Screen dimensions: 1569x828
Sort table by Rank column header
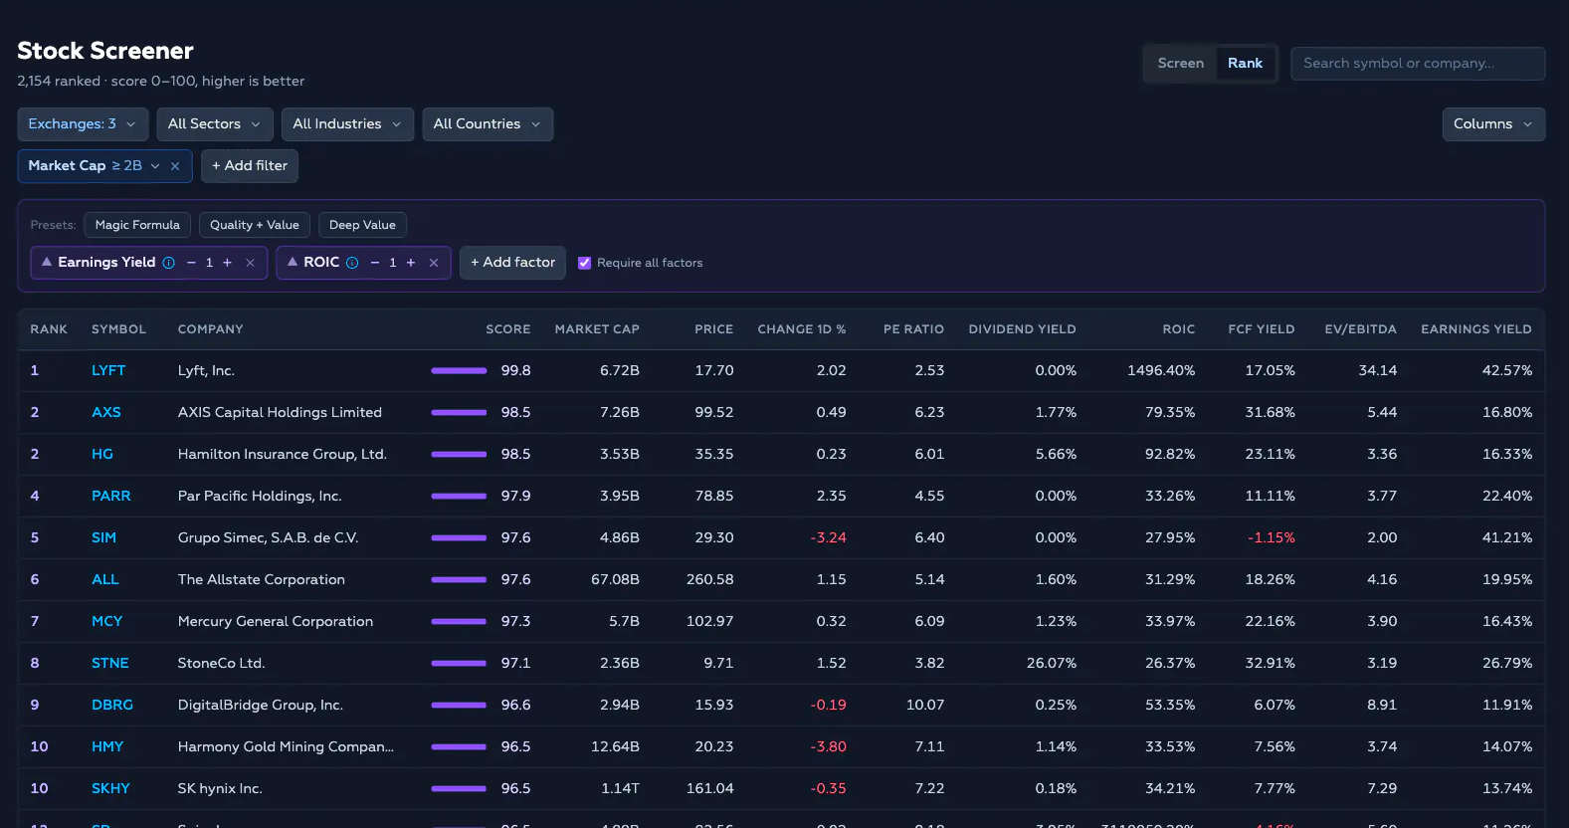point(49,329)
